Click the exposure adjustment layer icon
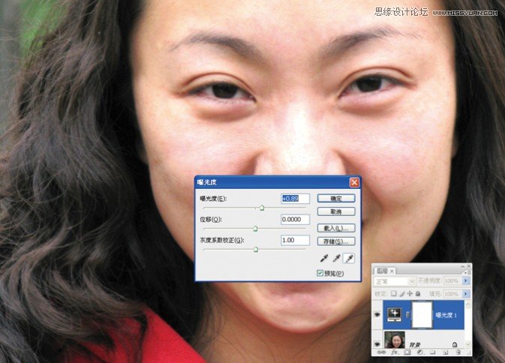The height and width of the screenshot is (363, 505). [x=394, y=314]
